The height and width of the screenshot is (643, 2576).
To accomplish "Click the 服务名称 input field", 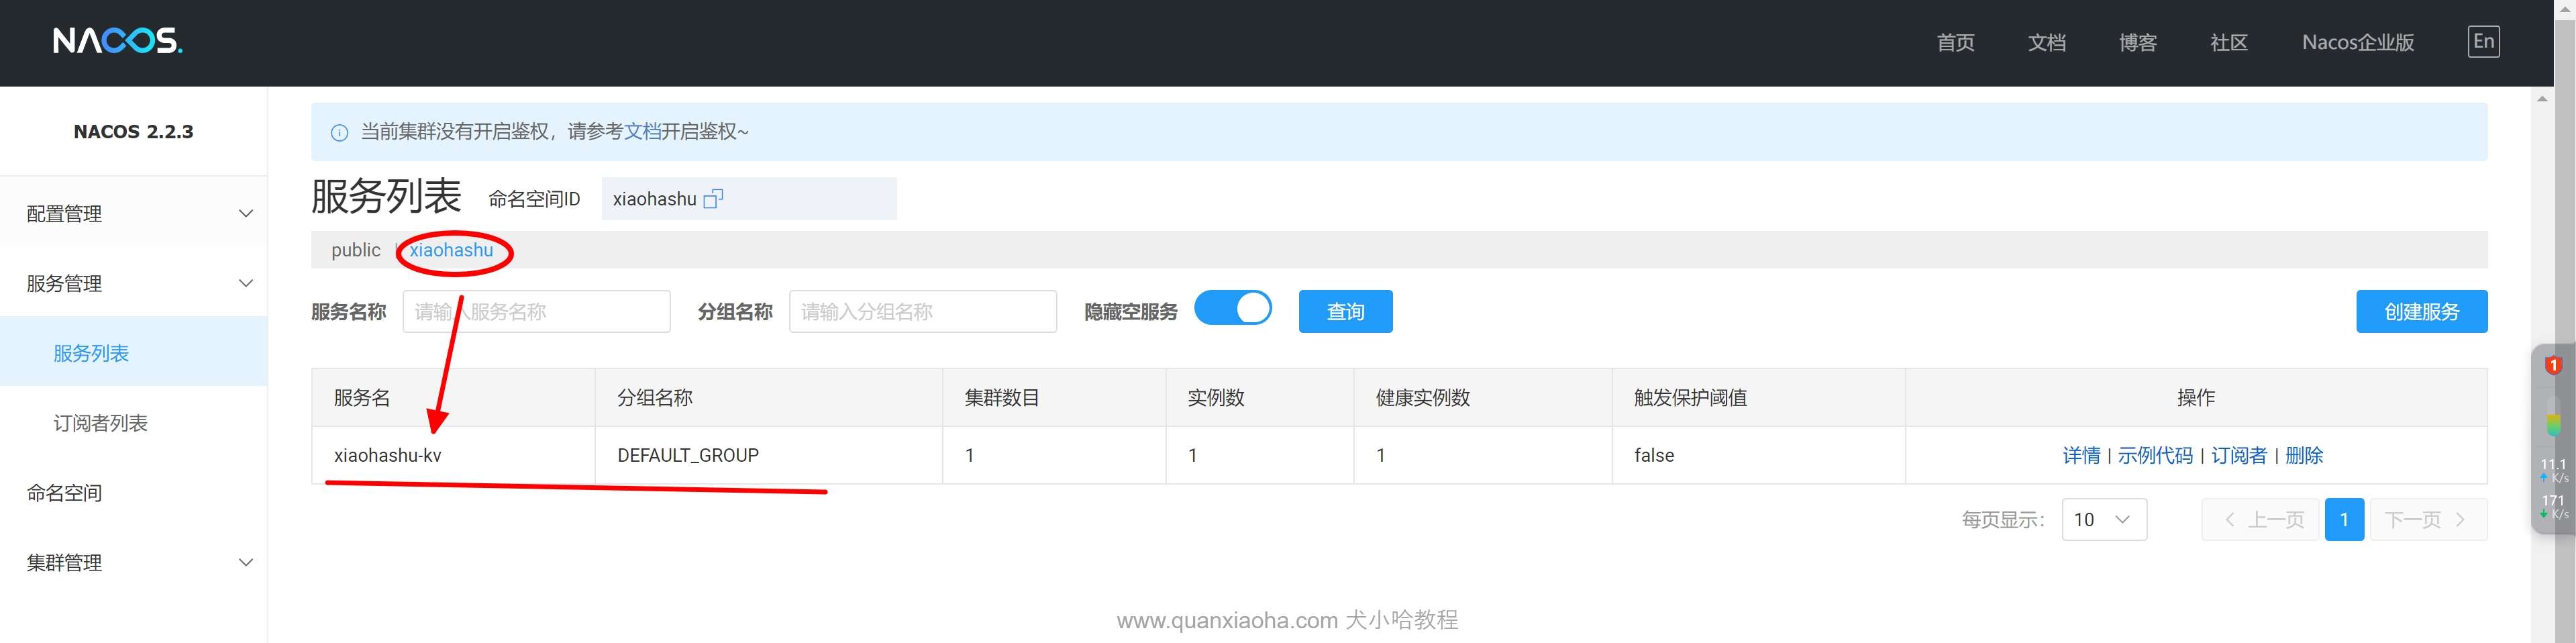I will (536, 312).
